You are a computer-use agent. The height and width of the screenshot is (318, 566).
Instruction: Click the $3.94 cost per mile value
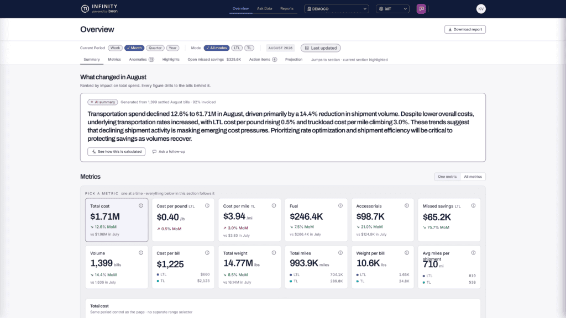(234, 216)
